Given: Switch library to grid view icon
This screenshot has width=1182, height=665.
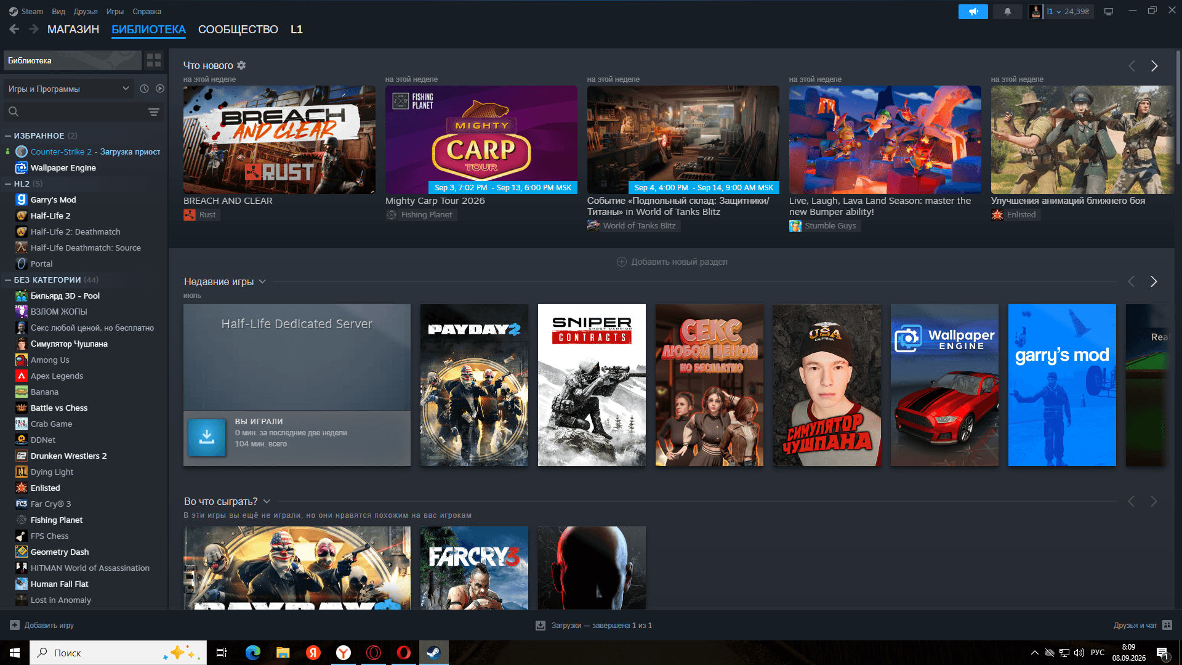Looking at the screenshot, I should tap(154, 60).
